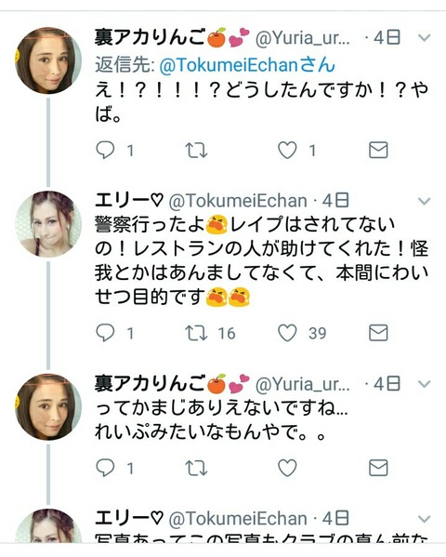The height and width of the screenshot is (557, 446).
Task: Retweet the tweet with 16 retweets
Action: [x=196, y=333]
